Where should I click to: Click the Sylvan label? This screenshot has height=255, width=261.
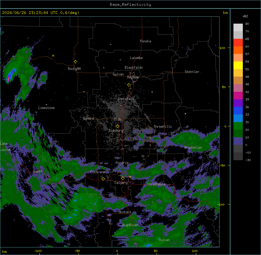pyautogui.click(x=118, y=74)
